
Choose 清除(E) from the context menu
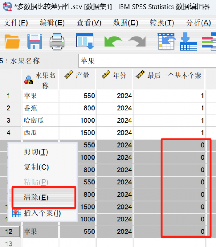tap(43, 197)
